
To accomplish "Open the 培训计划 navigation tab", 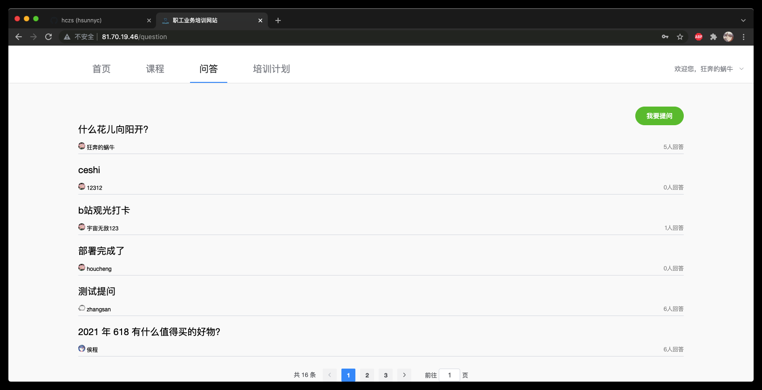I will pyautogui.click(x=271, y=69).
